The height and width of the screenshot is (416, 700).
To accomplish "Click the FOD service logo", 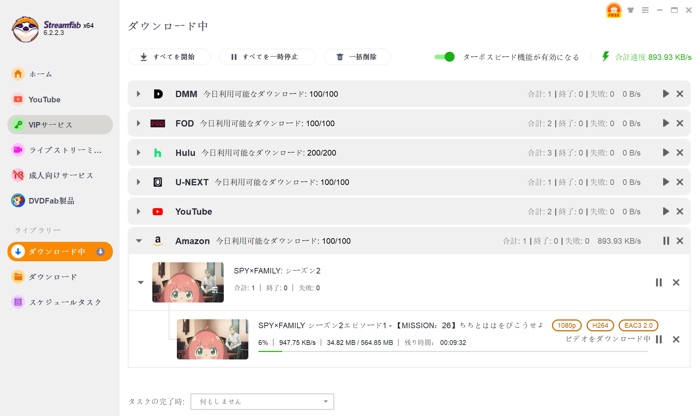I will coord(157,123).
